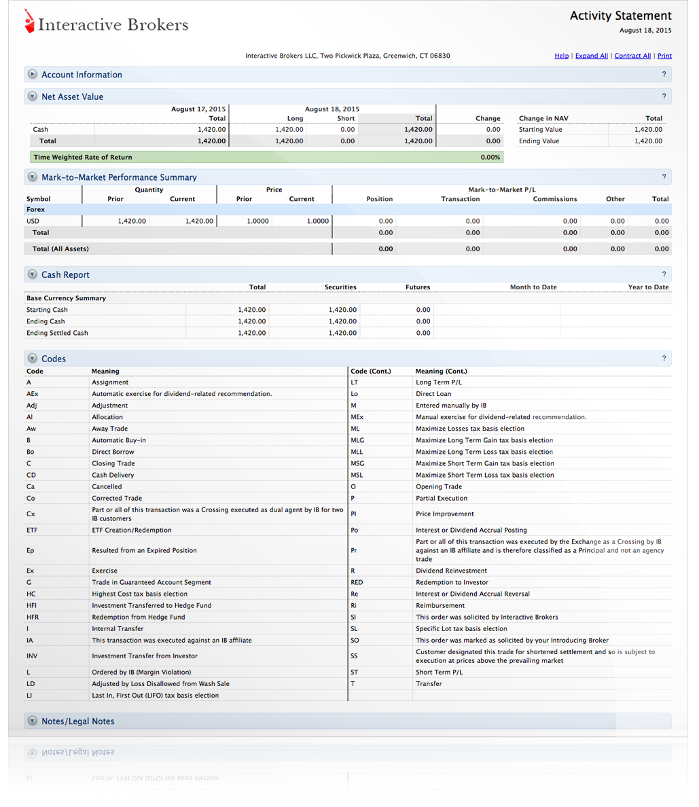Select Time Weighted Rate of Return row
The height and width of the screenshot is (807, 699).
(x=267, y=157)
